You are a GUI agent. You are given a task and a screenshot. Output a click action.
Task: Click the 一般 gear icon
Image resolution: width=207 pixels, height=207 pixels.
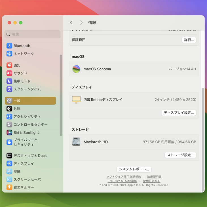(9, 101)
